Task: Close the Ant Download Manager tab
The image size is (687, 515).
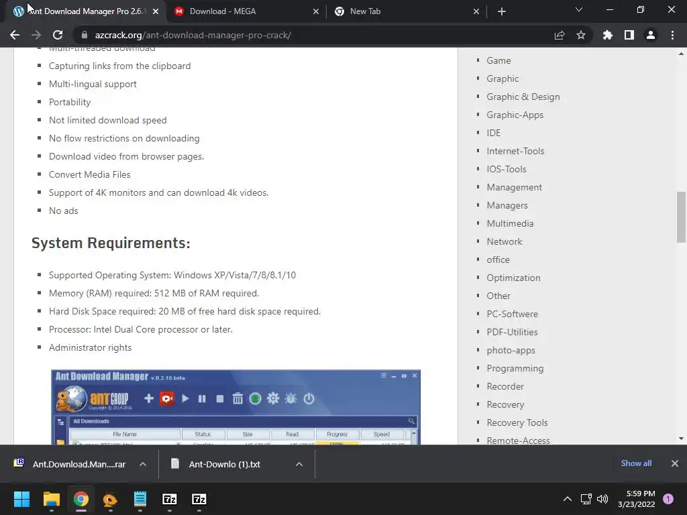Action: (156, 11)
